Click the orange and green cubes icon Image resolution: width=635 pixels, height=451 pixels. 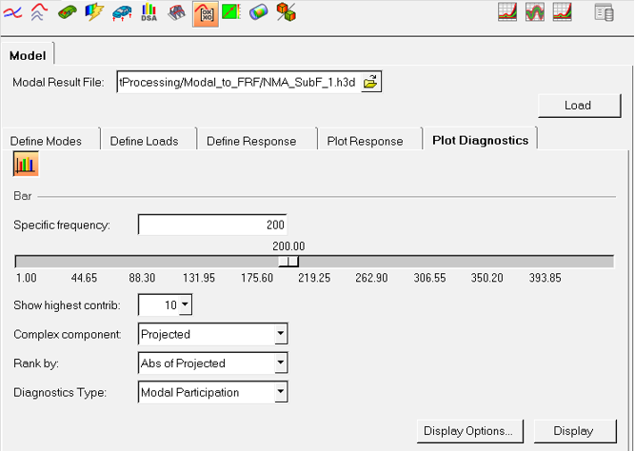(x=286, y=12)
